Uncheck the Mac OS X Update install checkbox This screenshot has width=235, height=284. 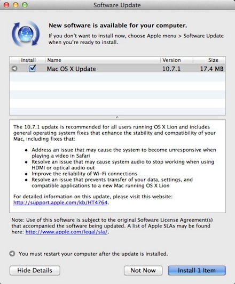pos(32,69)
